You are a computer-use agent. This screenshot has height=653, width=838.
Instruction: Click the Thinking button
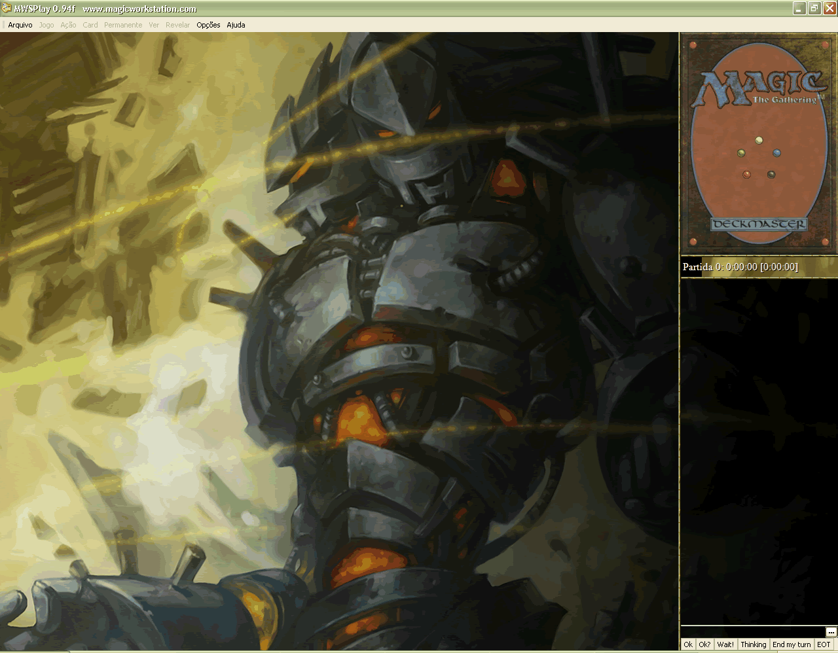pos(754,644)
